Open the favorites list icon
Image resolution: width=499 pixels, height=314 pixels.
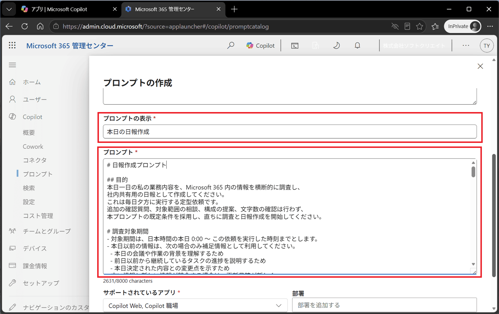[435, 26]
